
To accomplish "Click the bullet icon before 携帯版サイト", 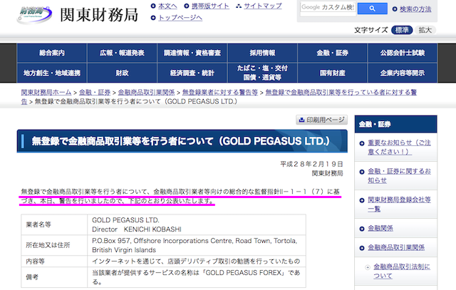I will tap(187, 6).
